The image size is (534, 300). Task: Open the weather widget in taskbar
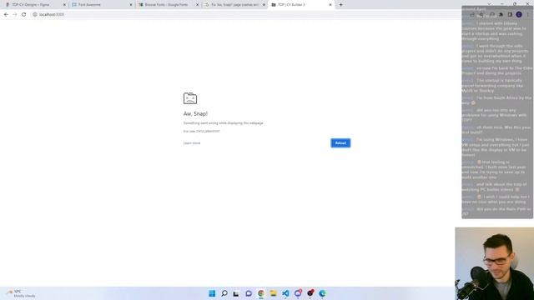coord(21,293)
